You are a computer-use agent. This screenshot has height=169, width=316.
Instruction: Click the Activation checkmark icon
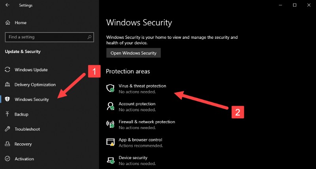coord(8,159)
